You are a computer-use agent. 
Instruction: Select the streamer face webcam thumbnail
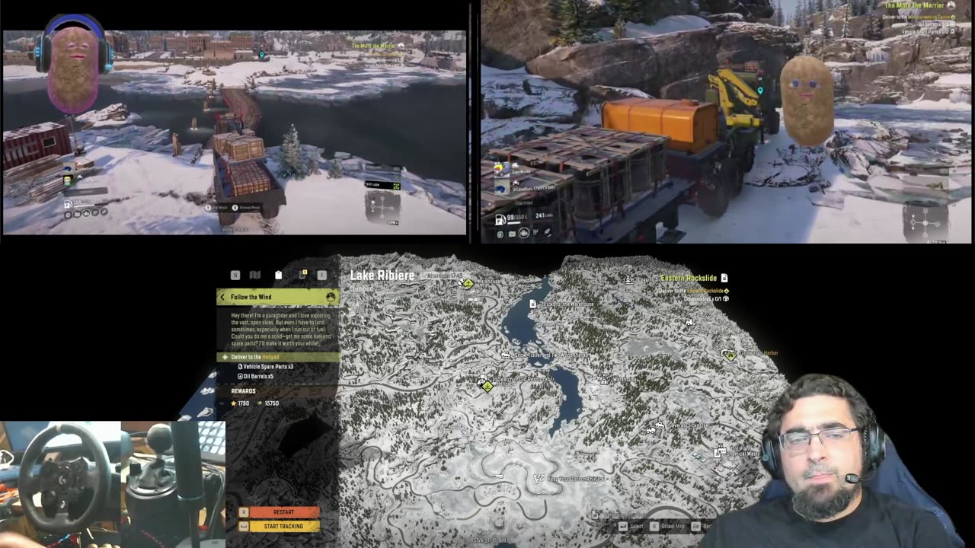pos(830,460)
